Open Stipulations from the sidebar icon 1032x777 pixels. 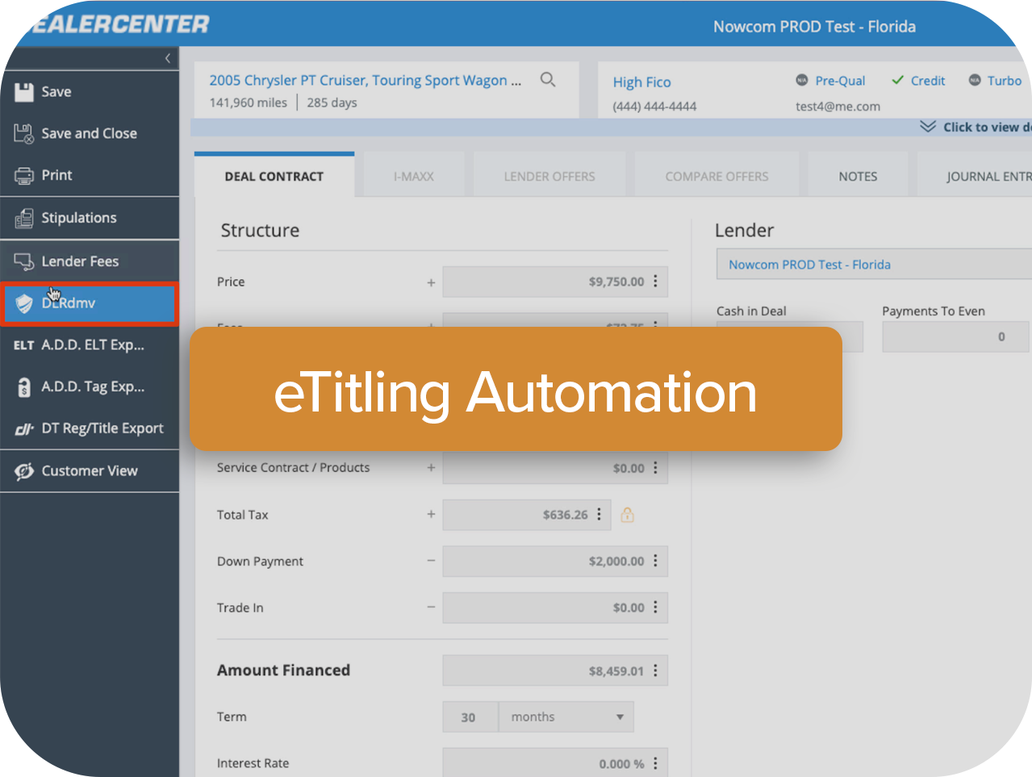(x=23, y=219)
